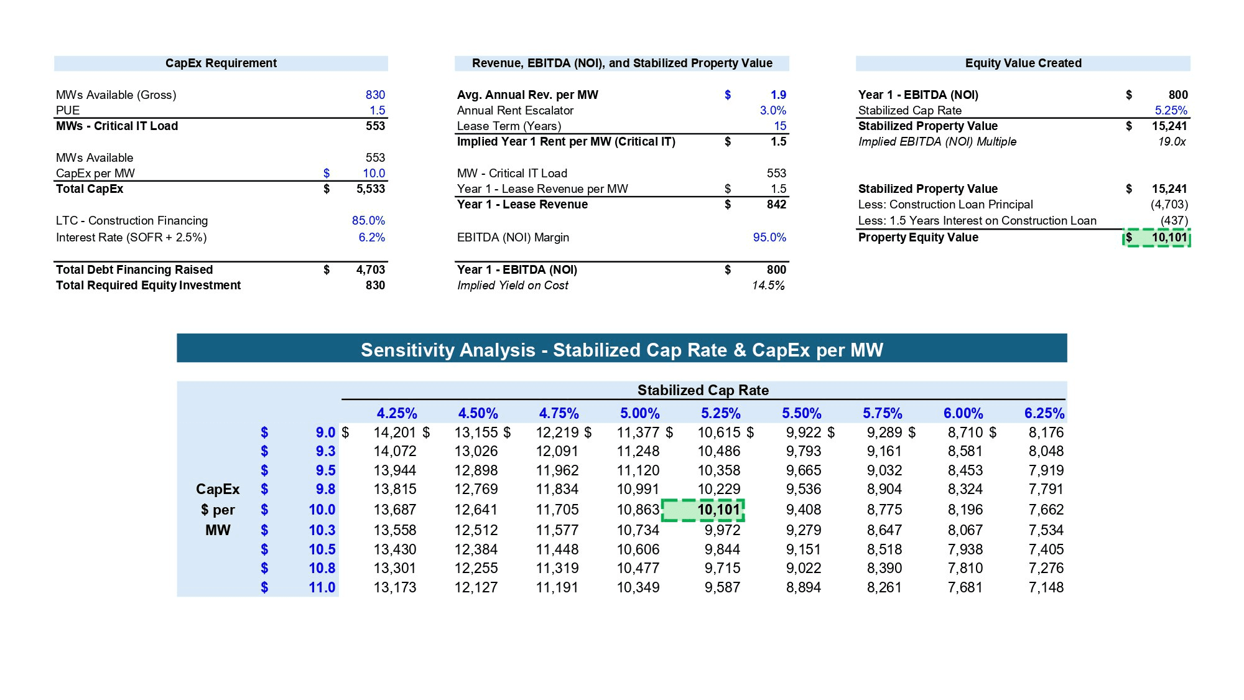The image size is (1244, 700).
Task: Select the 4.25% cap rate column header
Action: (x=396, y=413)
